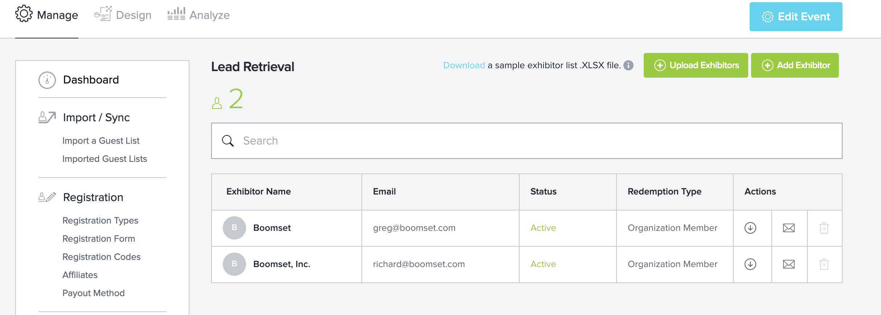Image resolution: width=881 pixels, height=315 pixels.
Task: Click the Actions column header
Action: (x=760, y=192)
